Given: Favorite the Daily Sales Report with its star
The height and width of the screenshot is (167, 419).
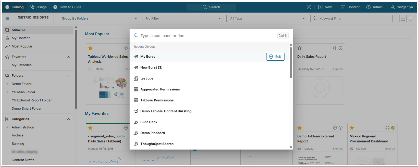Looking at the screenshot, I should (300, 48).
